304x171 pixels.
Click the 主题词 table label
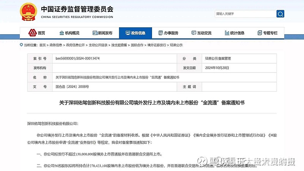pos(189,87)
